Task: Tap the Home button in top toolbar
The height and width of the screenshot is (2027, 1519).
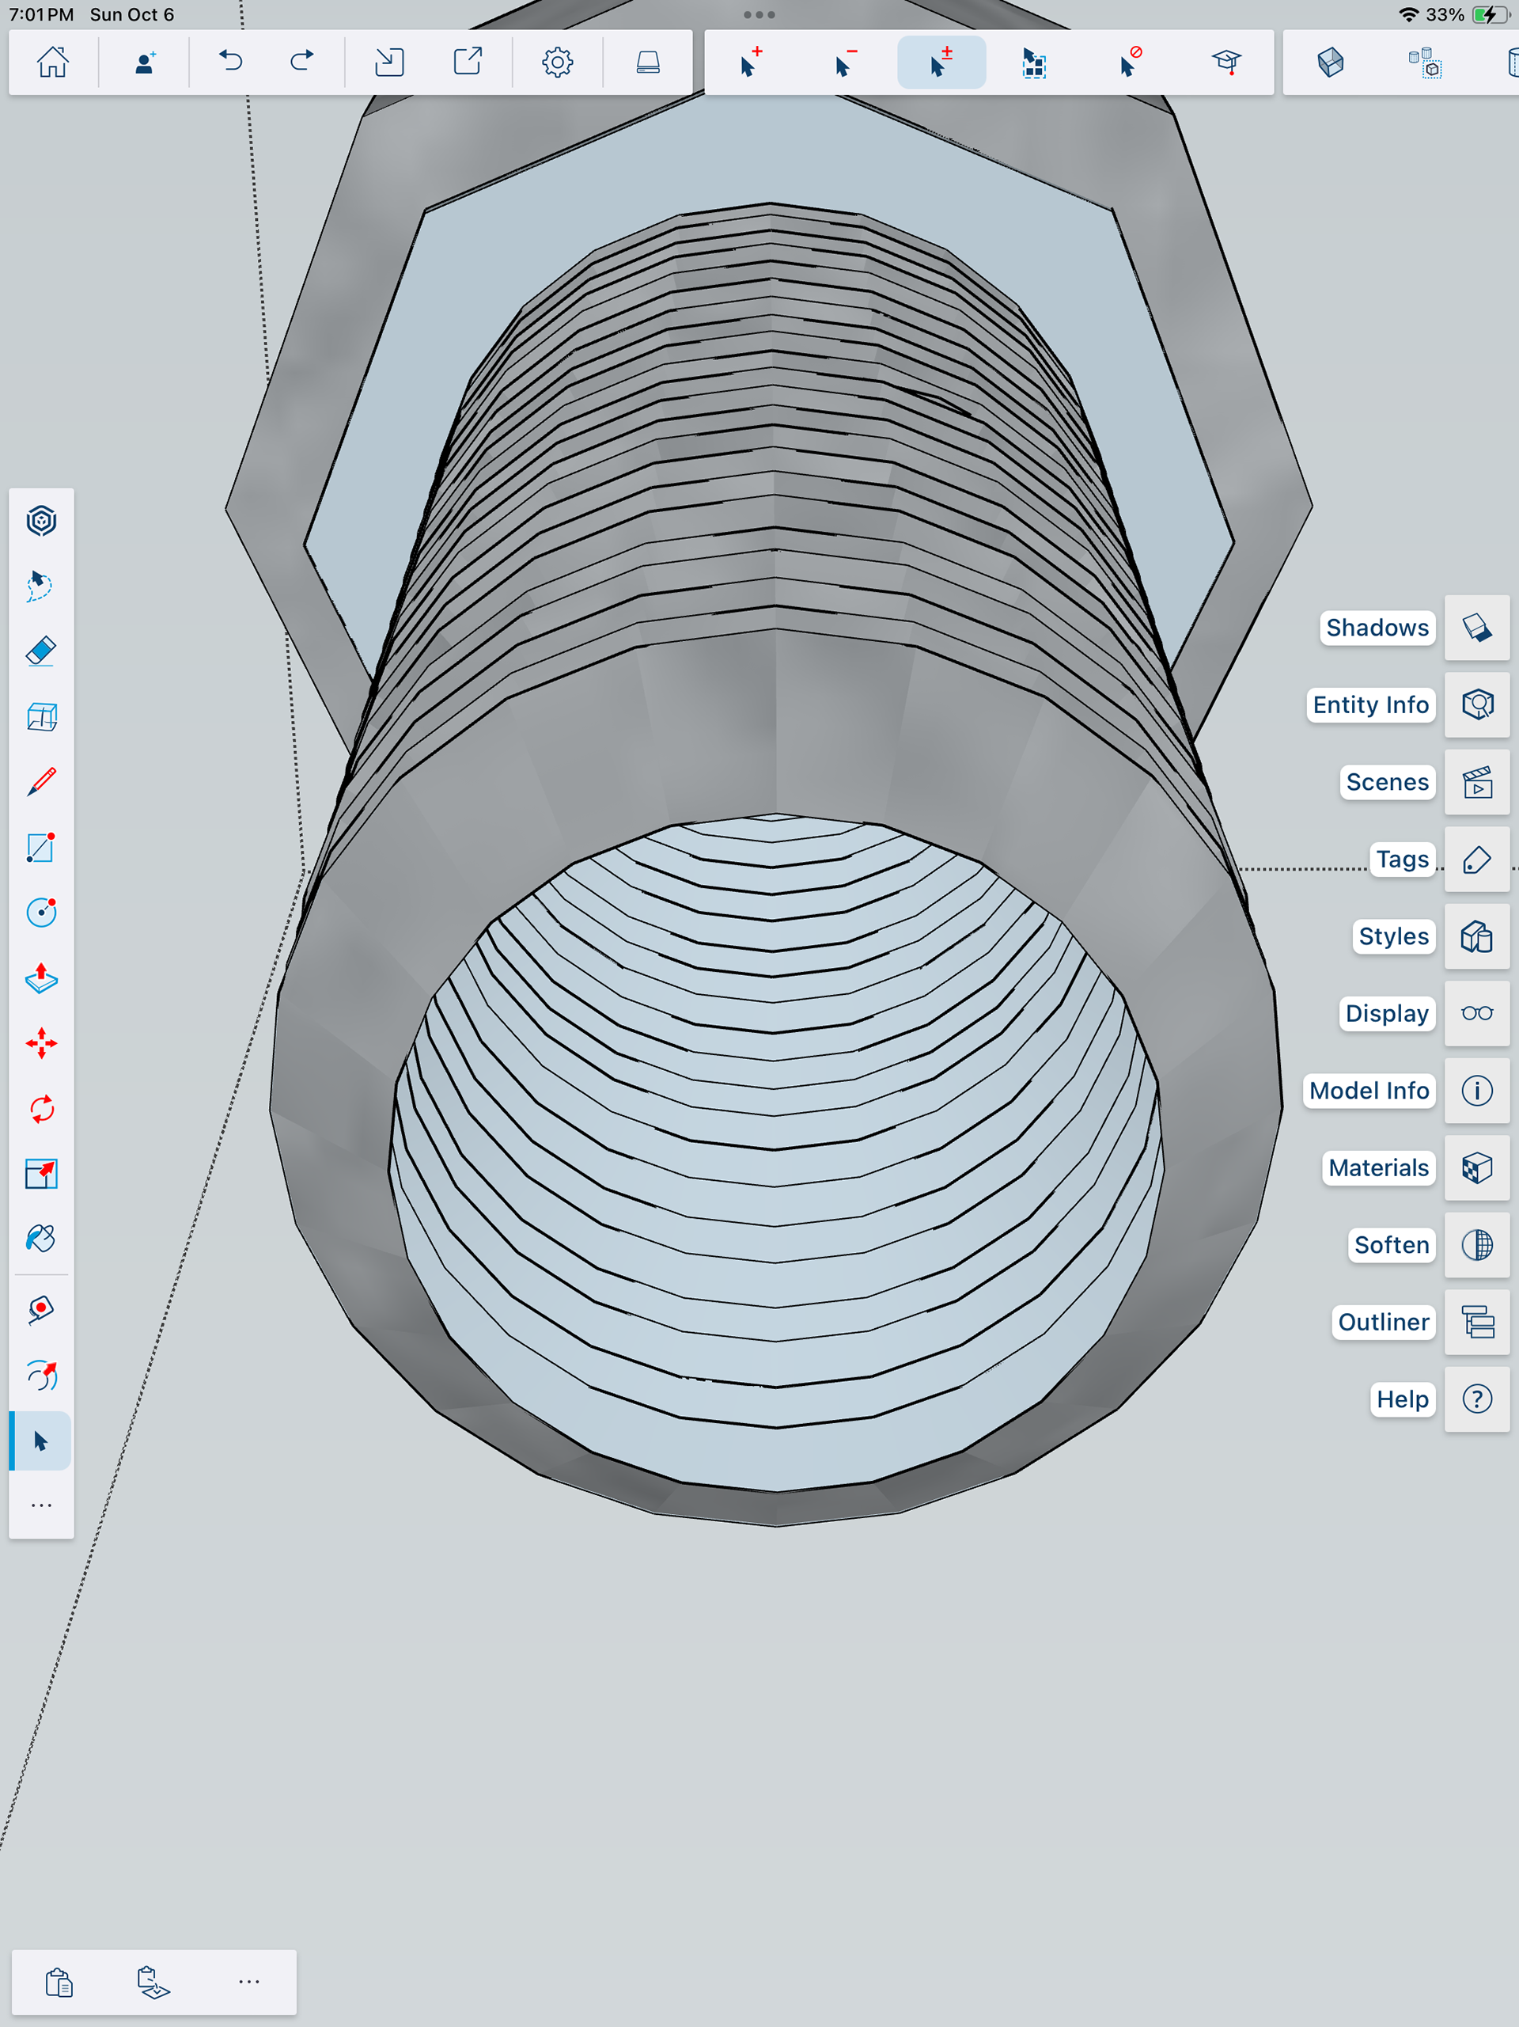Action: tap(52, 63)
